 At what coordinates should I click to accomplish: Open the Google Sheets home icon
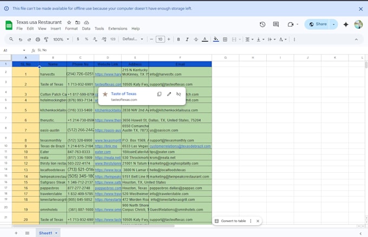[9, 25]
